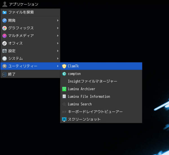Image resolution: width=169 pixels, height=155 pixels.
Task: Click the スクリーンショット scissors icon
Action: click(64, 119)
